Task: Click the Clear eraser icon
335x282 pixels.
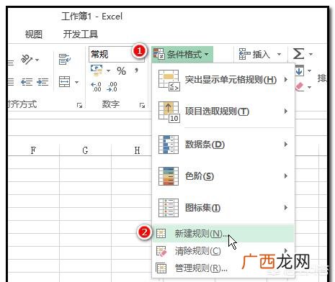Action: (300, 87)
